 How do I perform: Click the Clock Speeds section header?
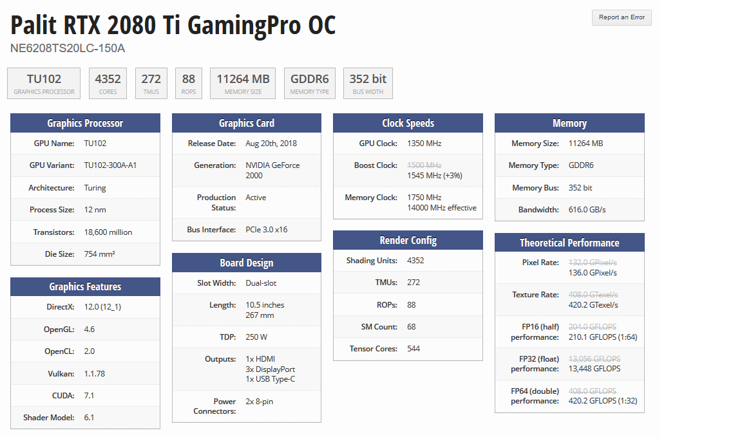click(x=408, y=123)
